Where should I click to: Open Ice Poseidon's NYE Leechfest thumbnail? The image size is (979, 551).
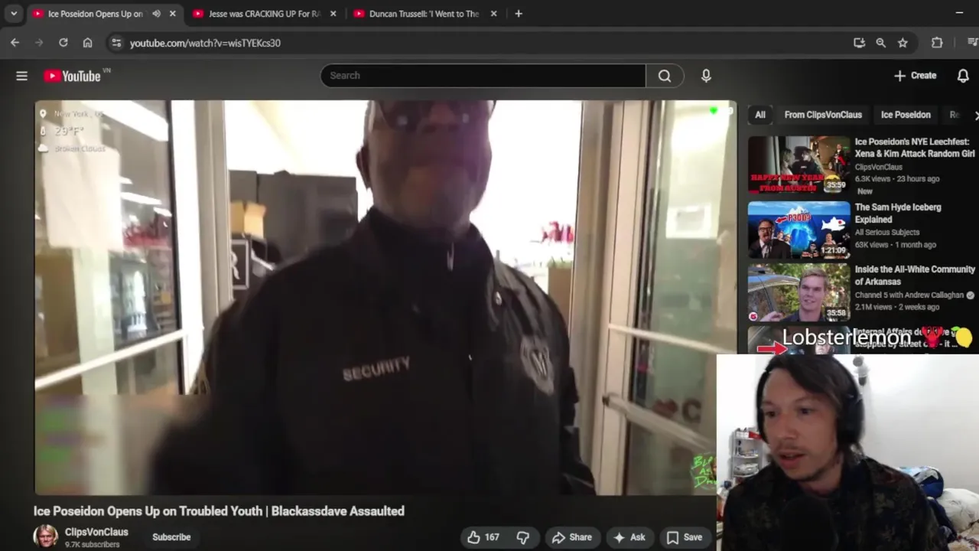point(798,165)
